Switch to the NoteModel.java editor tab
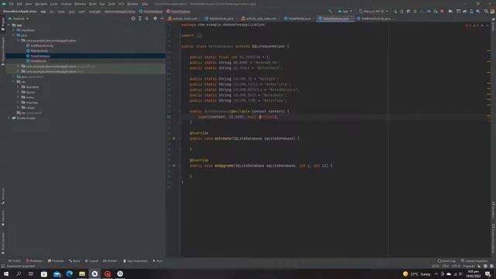This screenshot has width=496, height=279. tap(297, 19)
